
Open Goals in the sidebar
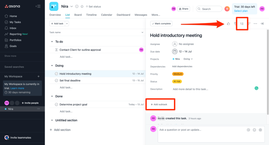(11, 46)
